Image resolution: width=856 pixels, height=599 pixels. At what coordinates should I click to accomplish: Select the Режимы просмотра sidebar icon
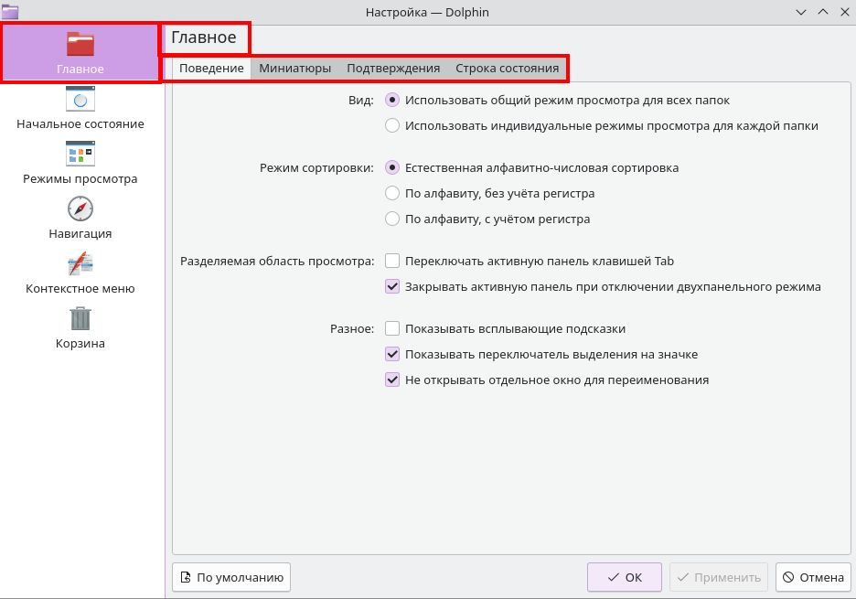click(80, 154)
